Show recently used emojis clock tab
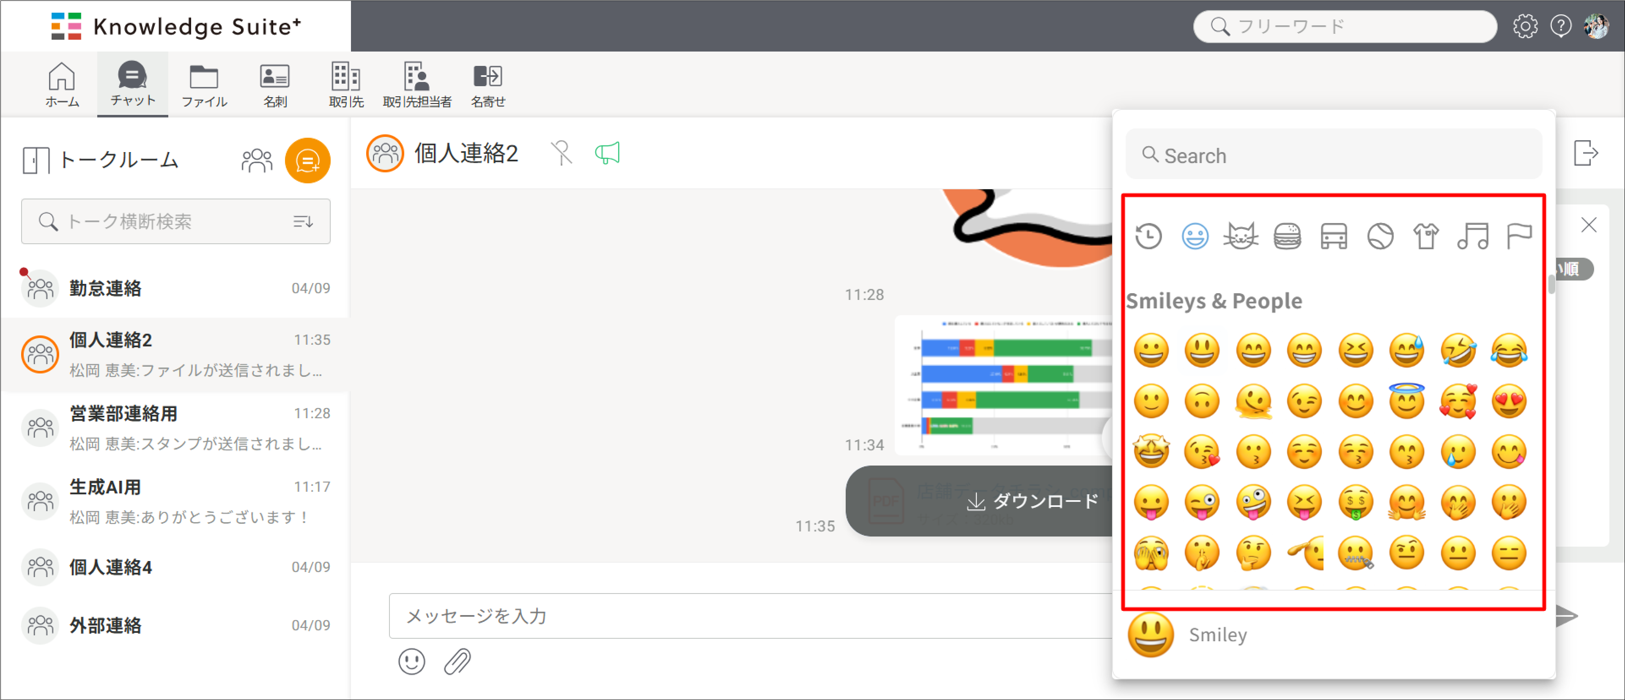The width and height of the screenshot is (1625, 700). 1149,237
